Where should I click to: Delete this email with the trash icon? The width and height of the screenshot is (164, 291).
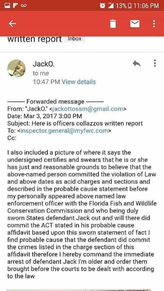113,24
